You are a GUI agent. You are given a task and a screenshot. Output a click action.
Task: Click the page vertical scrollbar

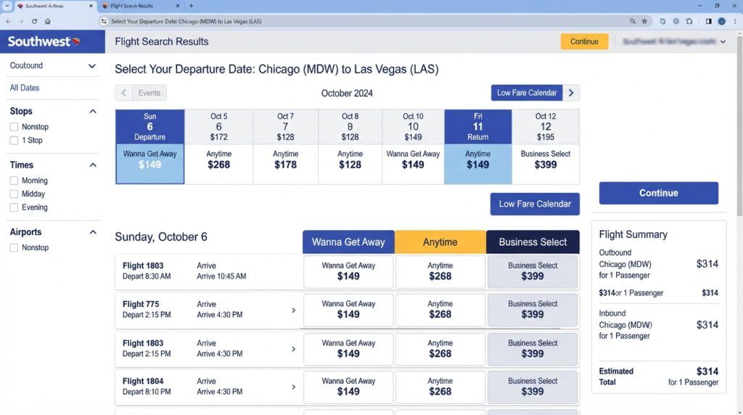click(x=739, y=128)
